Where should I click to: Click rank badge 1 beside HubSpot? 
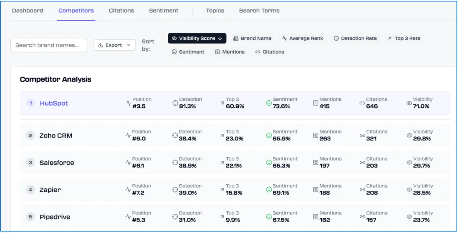(31, 103)
